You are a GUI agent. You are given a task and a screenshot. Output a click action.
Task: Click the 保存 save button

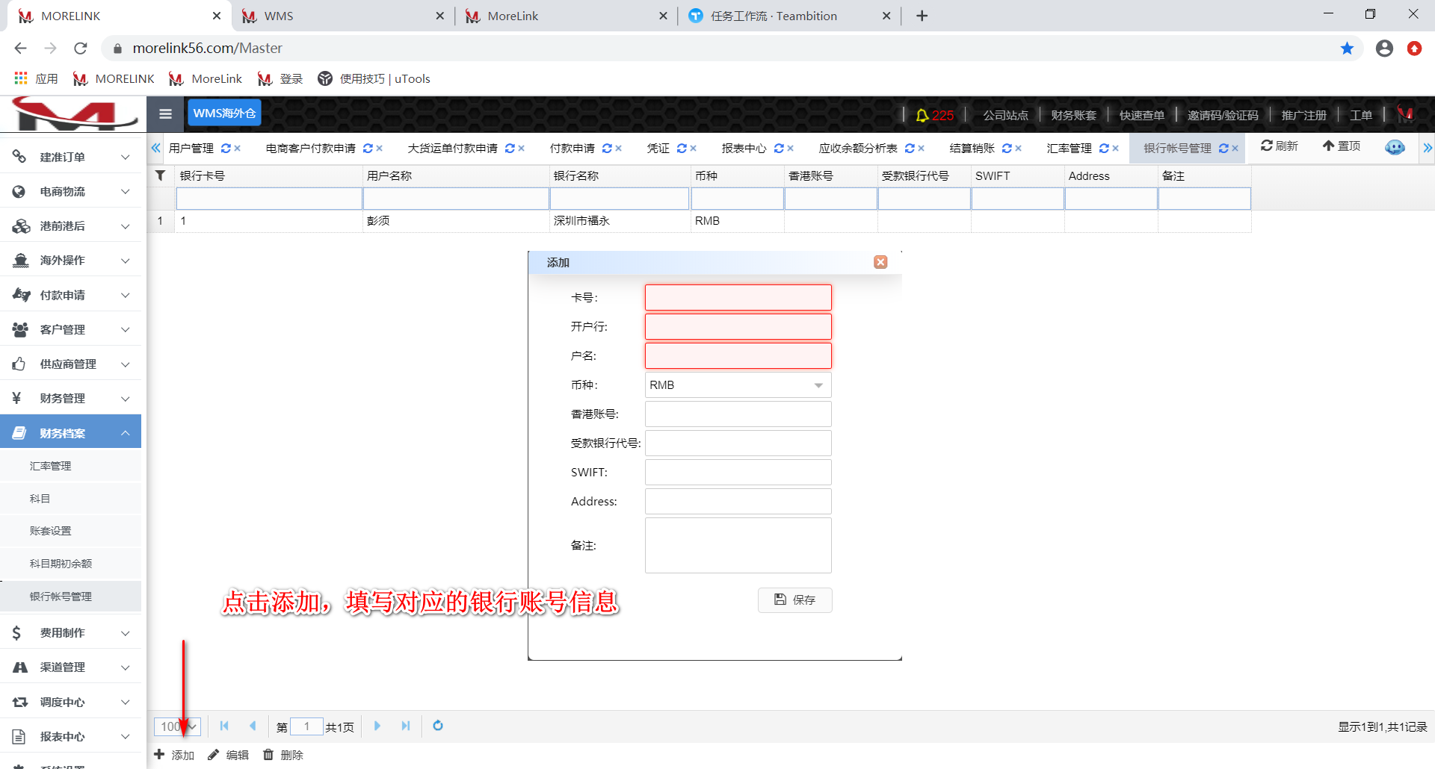[794, 600]
